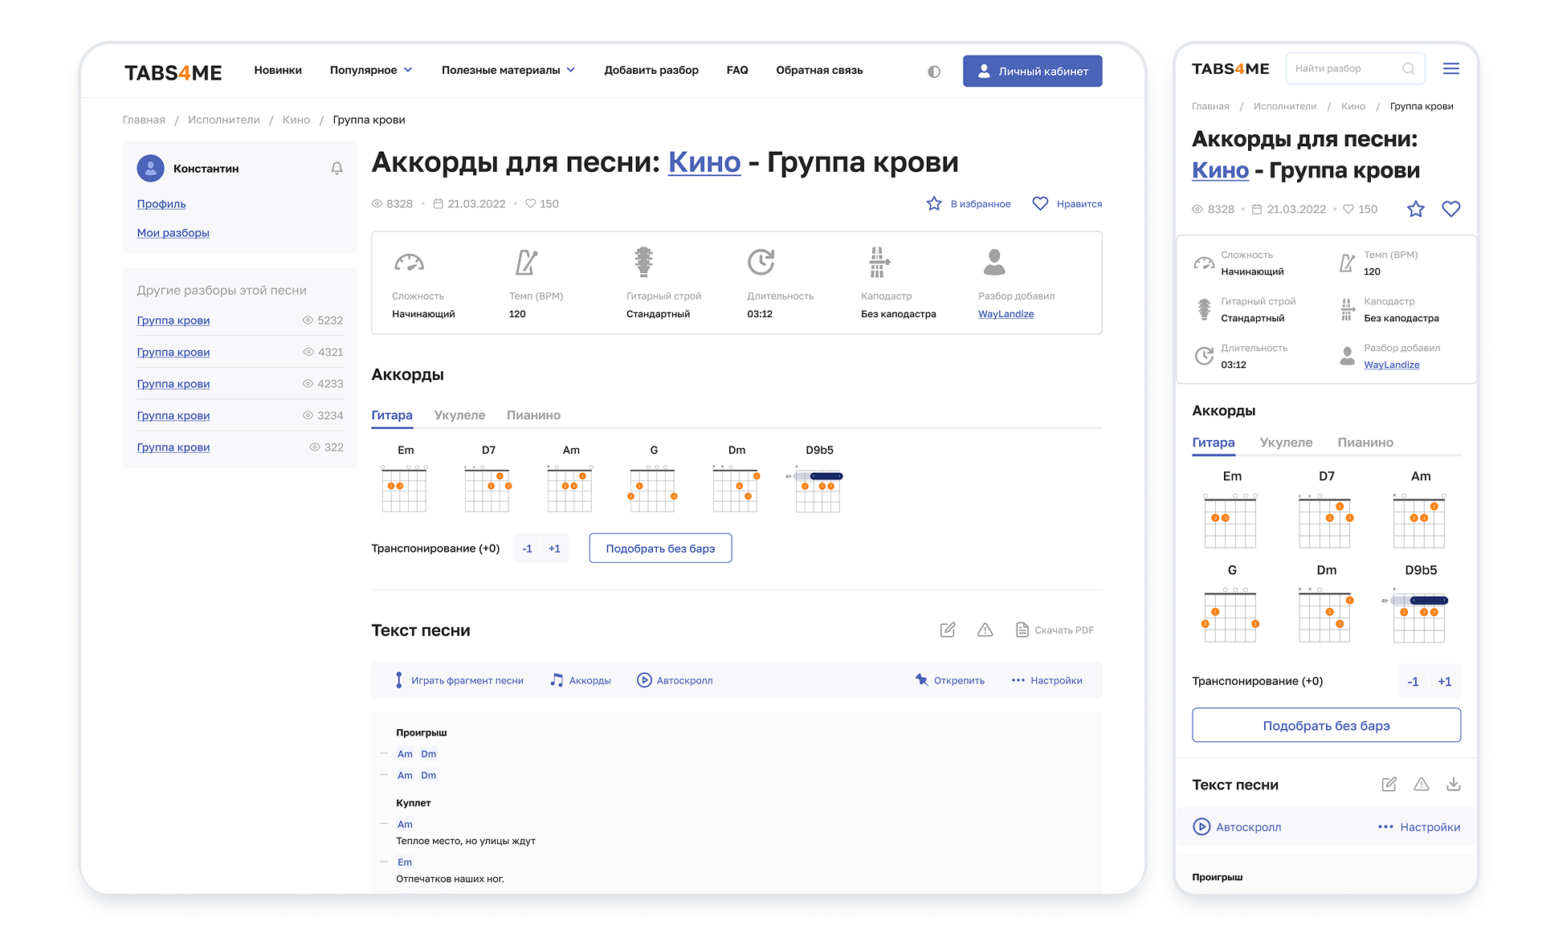Go to Исполнители breadcrumb in desktop view
The height and width of the screenshot is (942, 1542).
tap(224, 120)
